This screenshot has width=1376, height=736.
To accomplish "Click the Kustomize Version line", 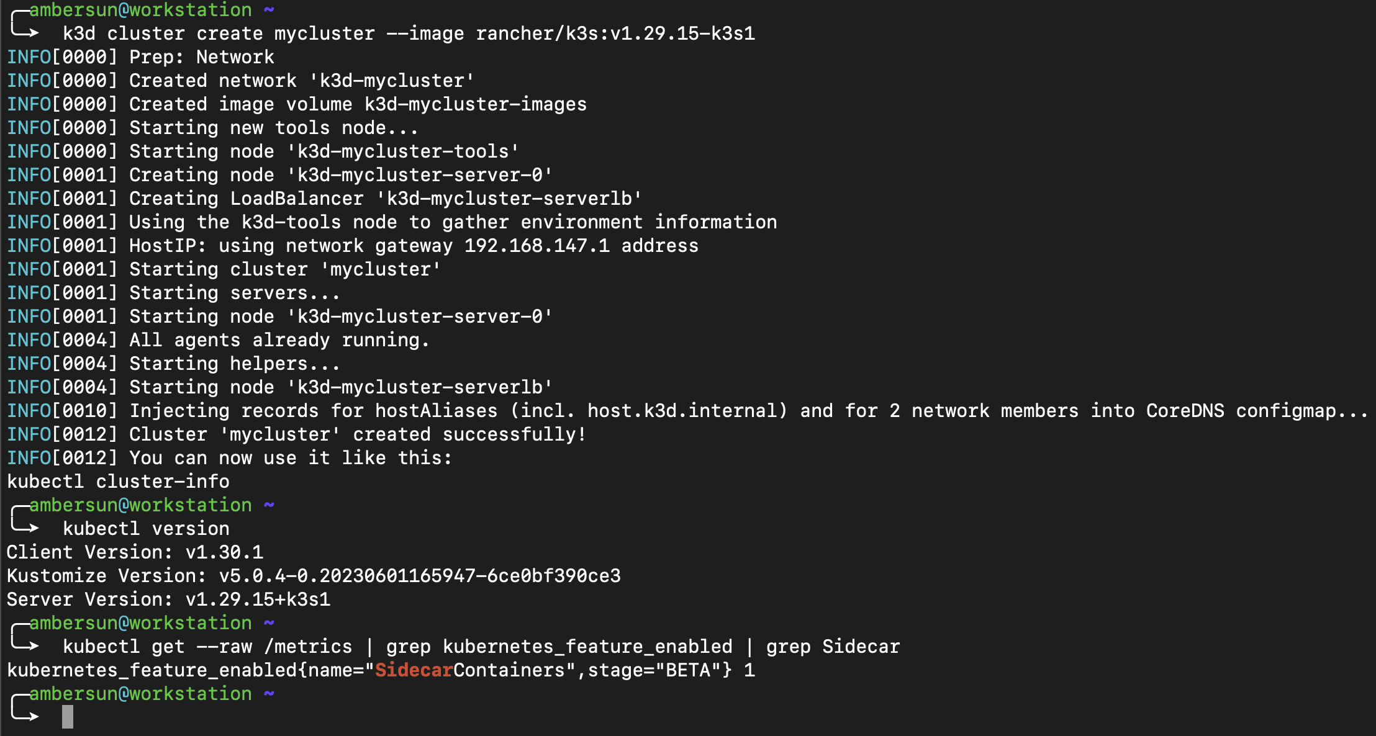I will pyautogui.click(x=314, y=576).
